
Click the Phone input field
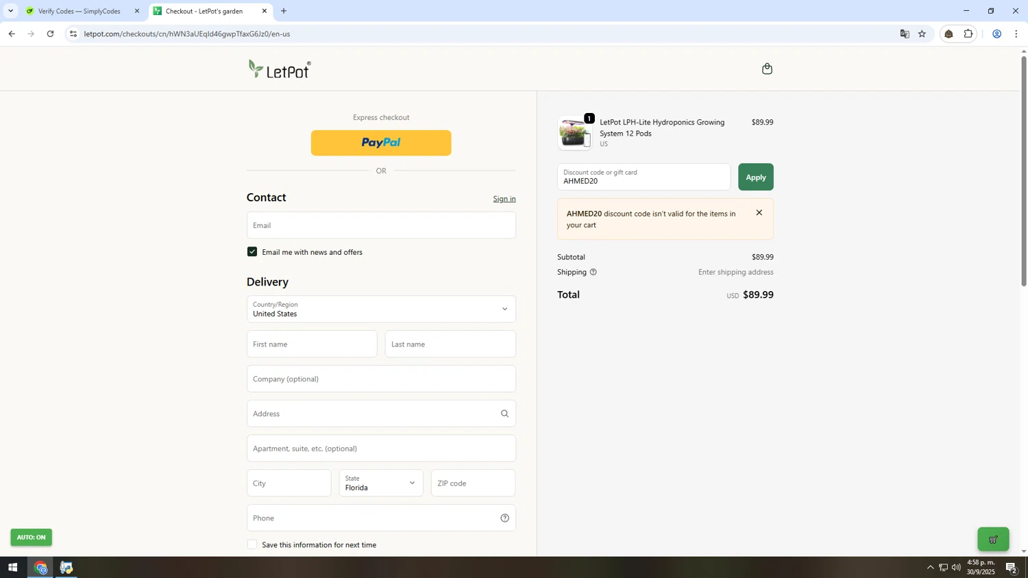pyautogui.click(x=381, y=518)
